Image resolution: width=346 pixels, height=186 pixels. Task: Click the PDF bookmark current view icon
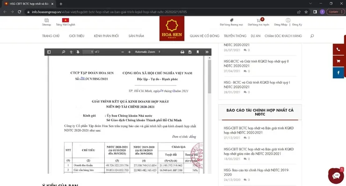(198, 52)
